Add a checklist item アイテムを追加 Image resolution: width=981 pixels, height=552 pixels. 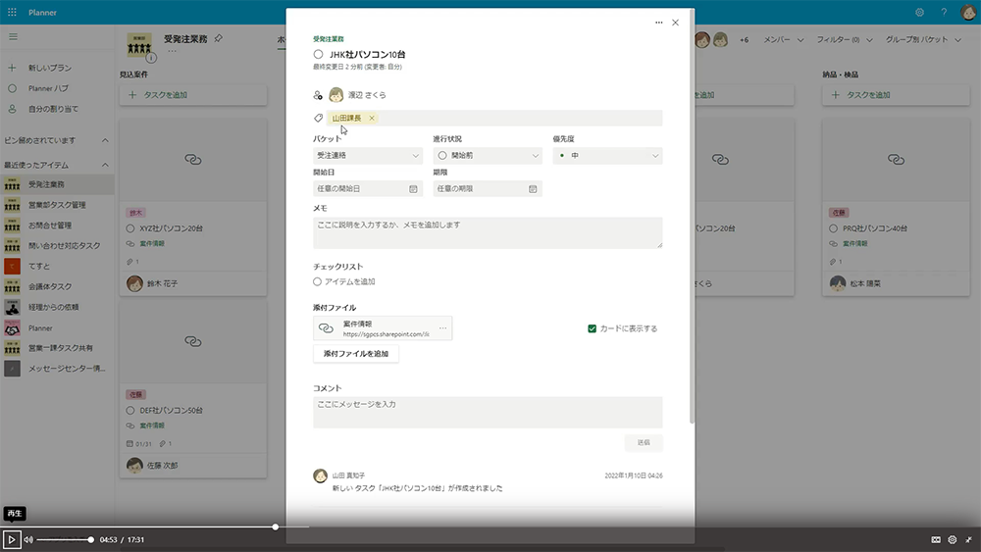350,282
